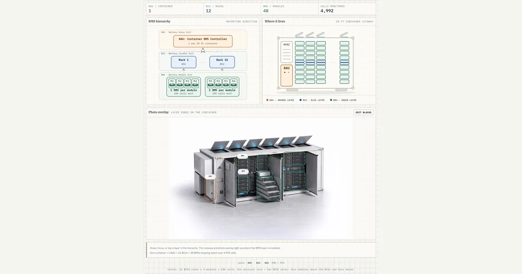The image size is (522, 274).
Task: Click the BAU / Container stat card
Action: (x=174, y=9)
